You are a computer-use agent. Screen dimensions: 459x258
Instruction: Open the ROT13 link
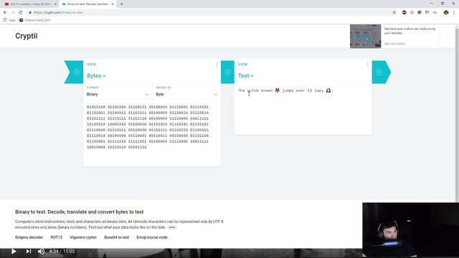57,237
